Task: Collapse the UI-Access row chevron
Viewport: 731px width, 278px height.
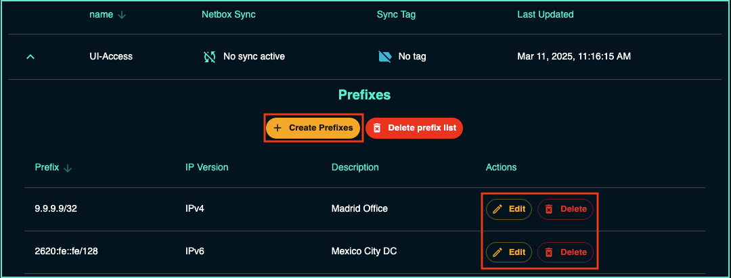Action: [30, 57]
